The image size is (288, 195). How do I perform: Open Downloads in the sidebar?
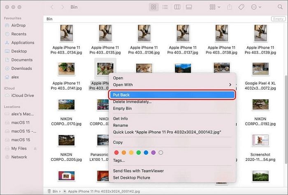click(21, 68)
